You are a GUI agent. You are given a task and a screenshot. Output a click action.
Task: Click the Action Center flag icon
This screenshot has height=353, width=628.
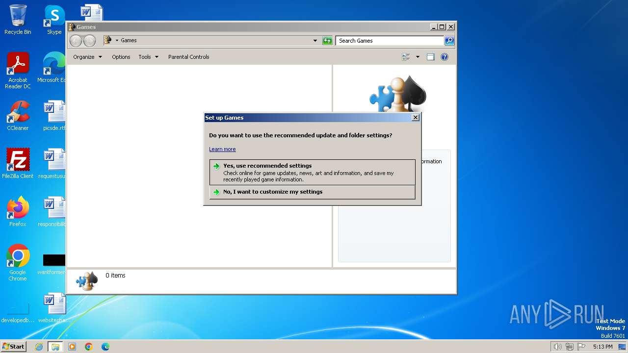581,347
